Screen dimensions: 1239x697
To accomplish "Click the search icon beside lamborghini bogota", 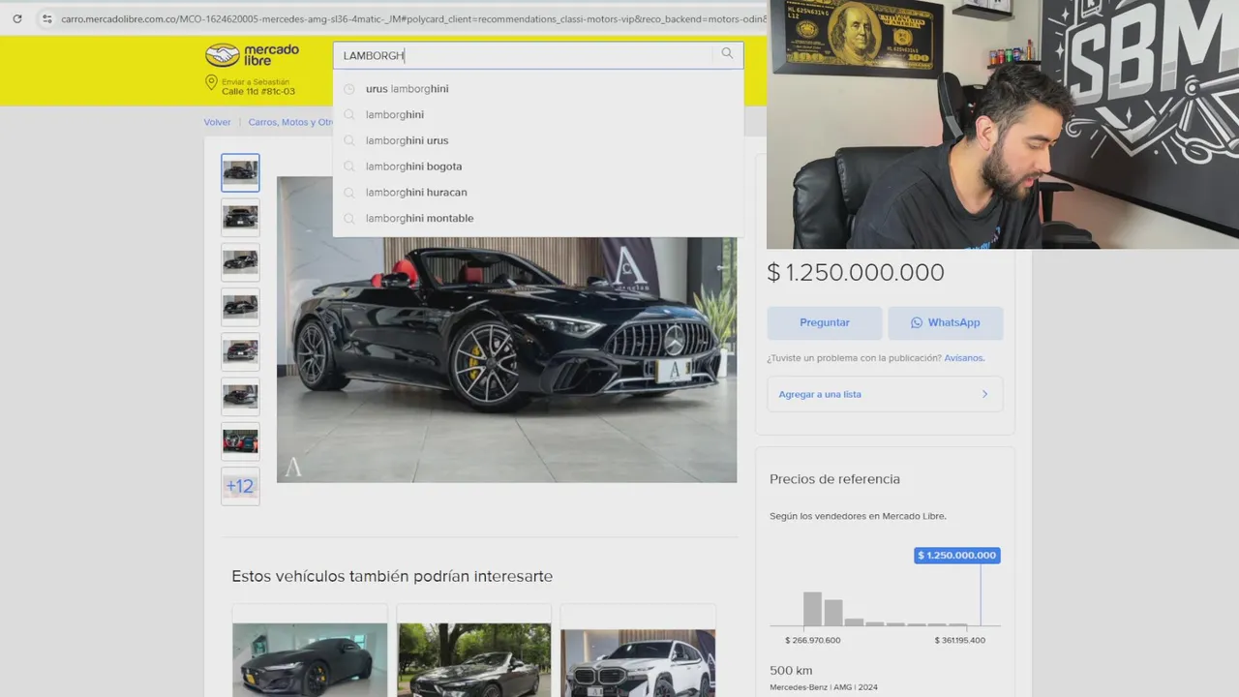I will [349, 167].
